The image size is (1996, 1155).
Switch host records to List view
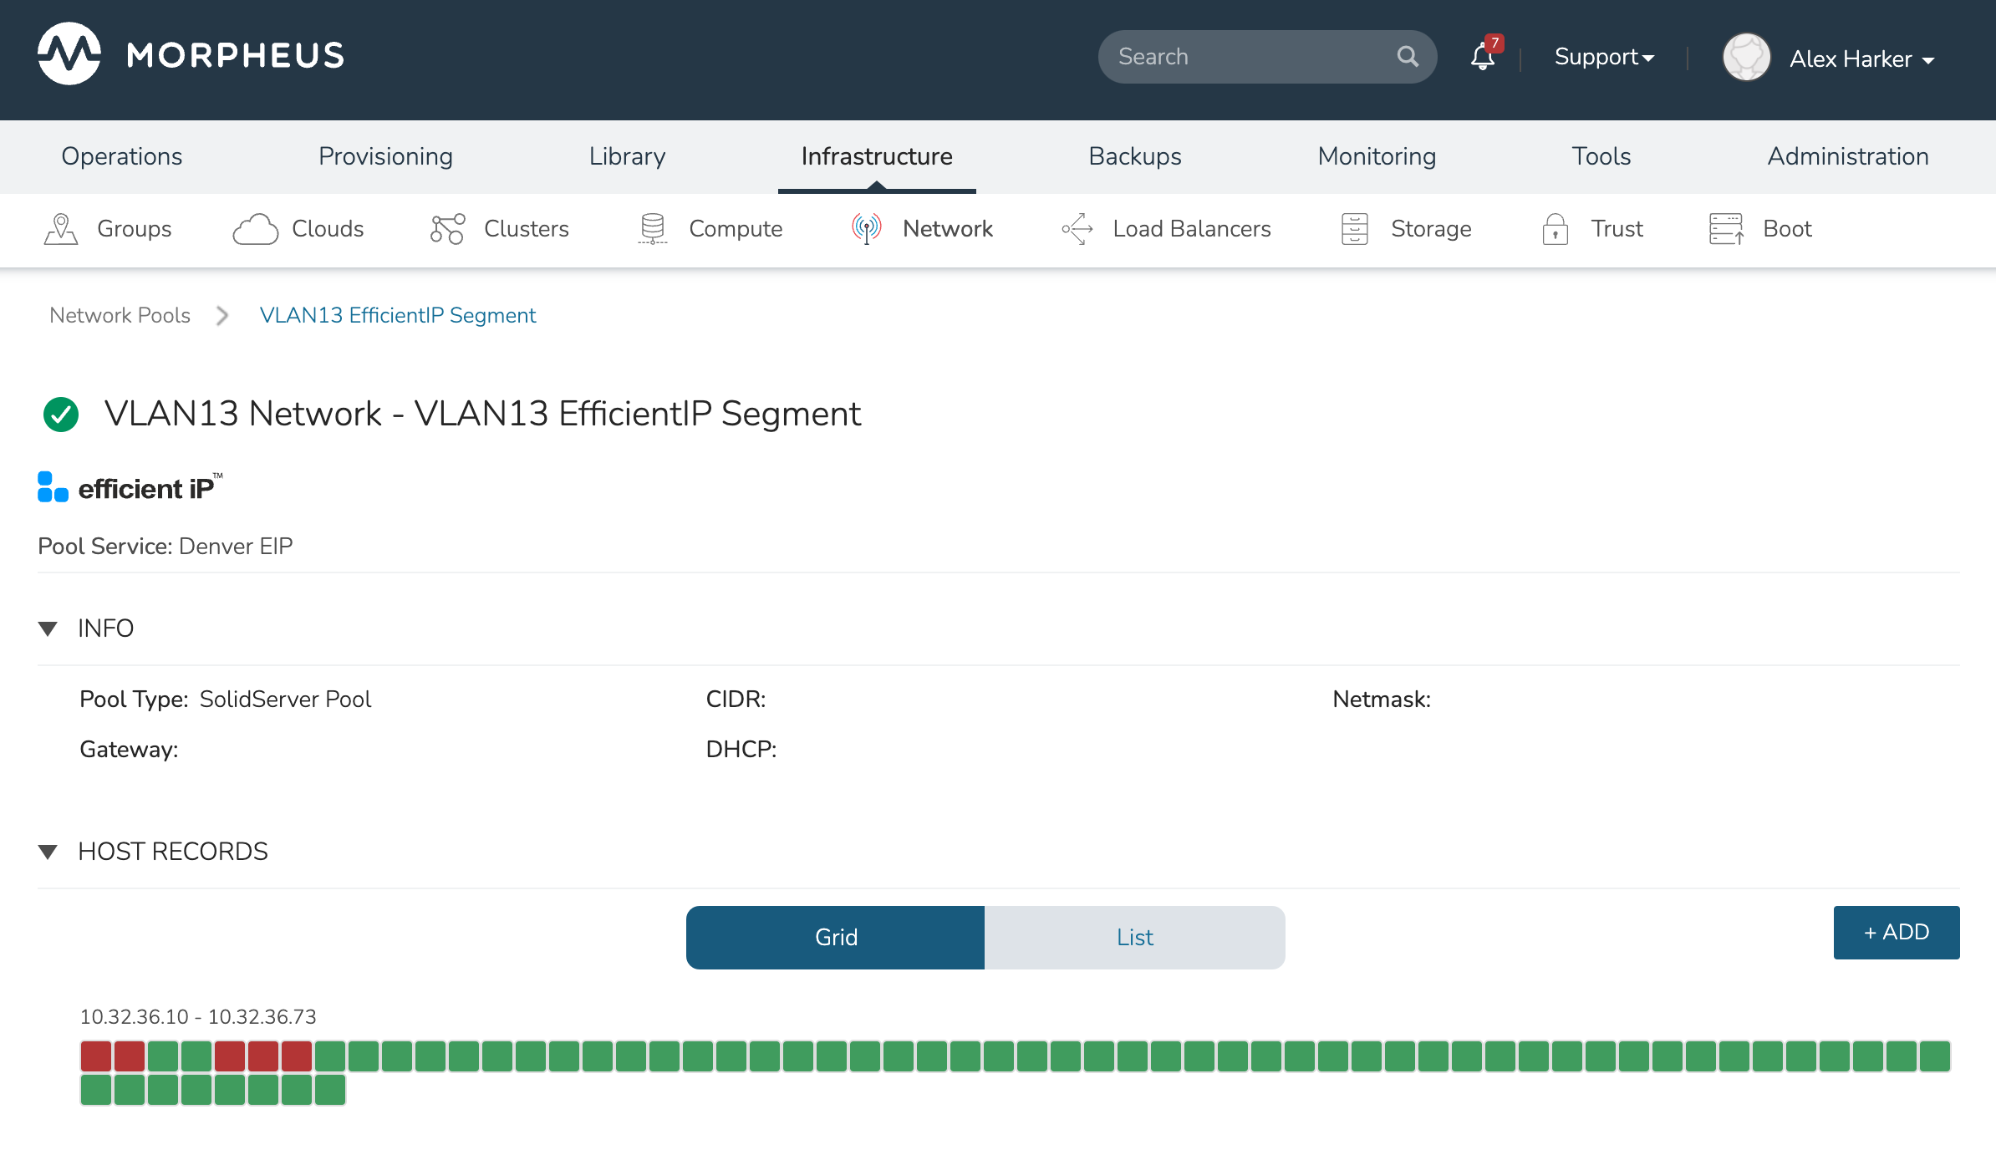tap(1134, 937)
